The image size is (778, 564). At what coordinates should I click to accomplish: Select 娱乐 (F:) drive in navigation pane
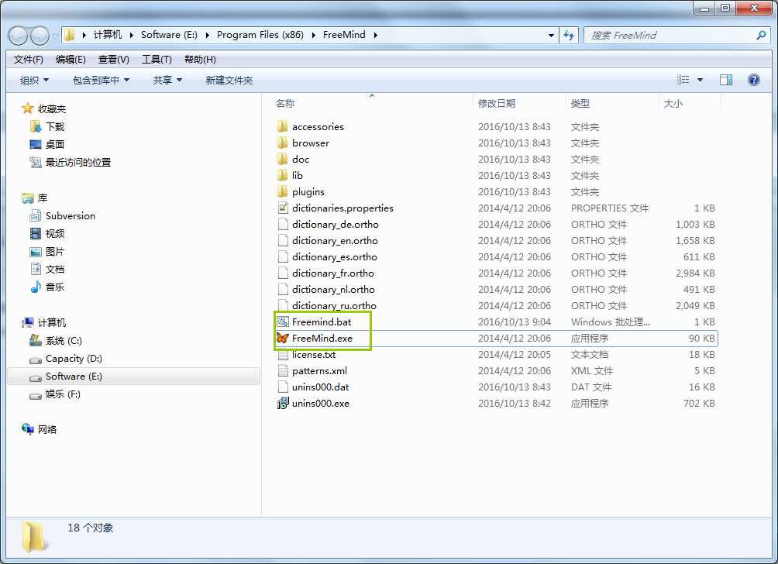pyautogui.click(x=63, y=394)
